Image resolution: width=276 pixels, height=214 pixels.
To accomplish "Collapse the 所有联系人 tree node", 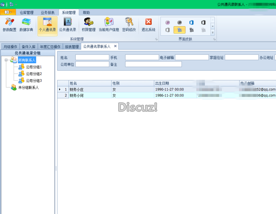I will [x=6, y=60].
